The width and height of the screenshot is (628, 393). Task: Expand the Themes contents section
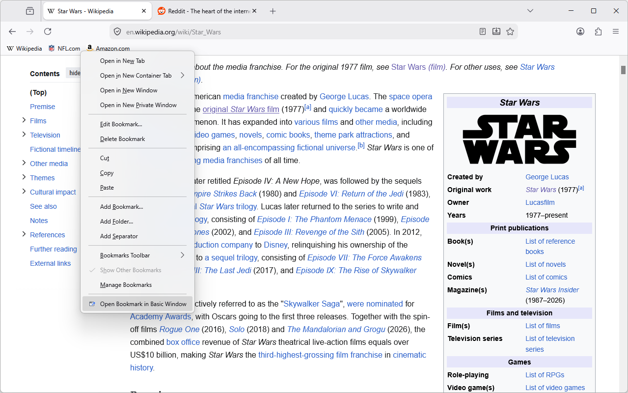click(x=24, y=177)
